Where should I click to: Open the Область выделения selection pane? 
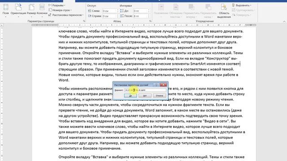point(224,11)
